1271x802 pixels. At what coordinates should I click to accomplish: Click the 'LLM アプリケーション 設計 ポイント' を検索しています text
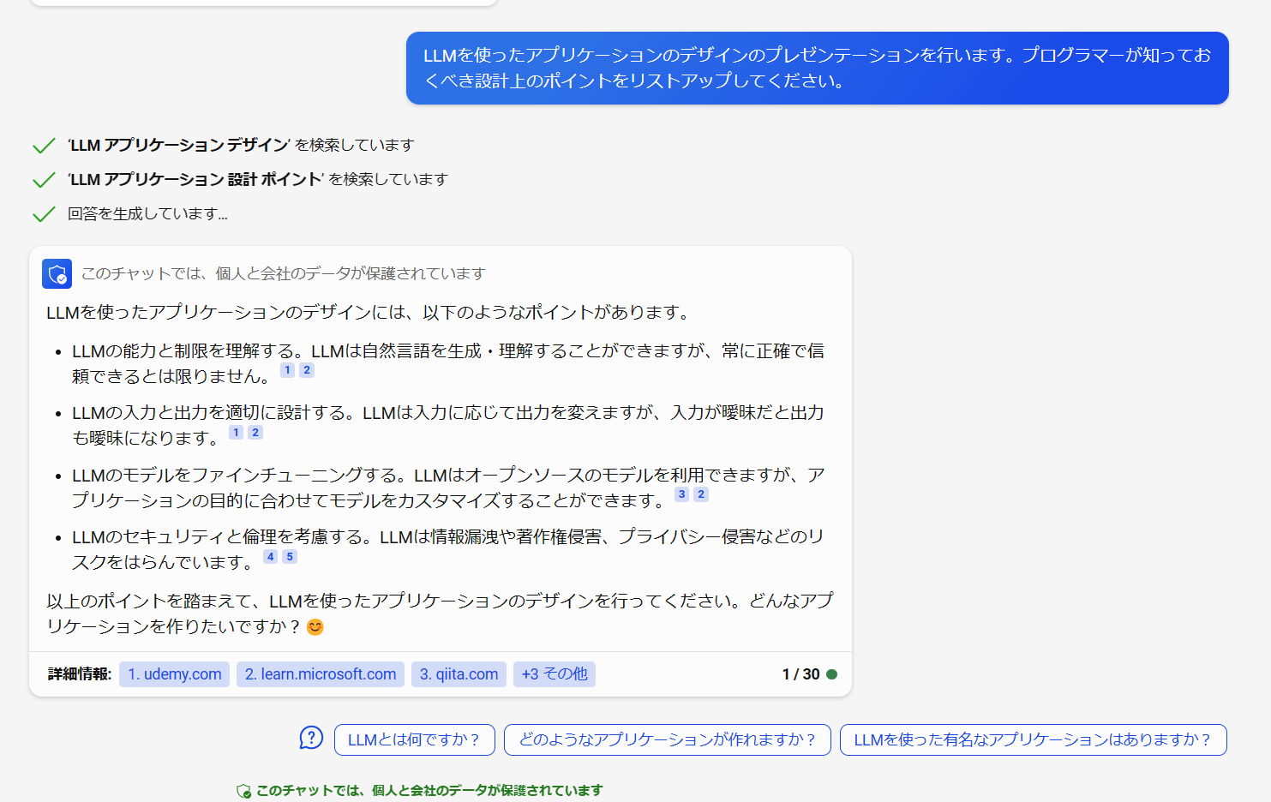(258, 180)
